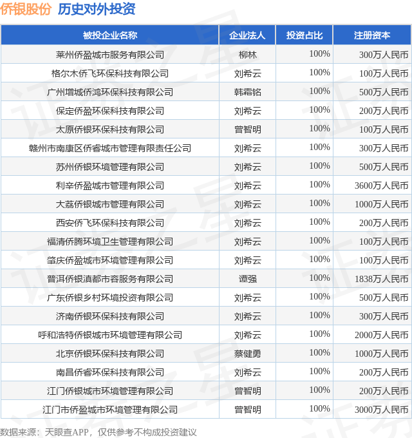Click the 被投企业名称 column header
This screenshot has width=412, height=438.
(x=110, y=35)
